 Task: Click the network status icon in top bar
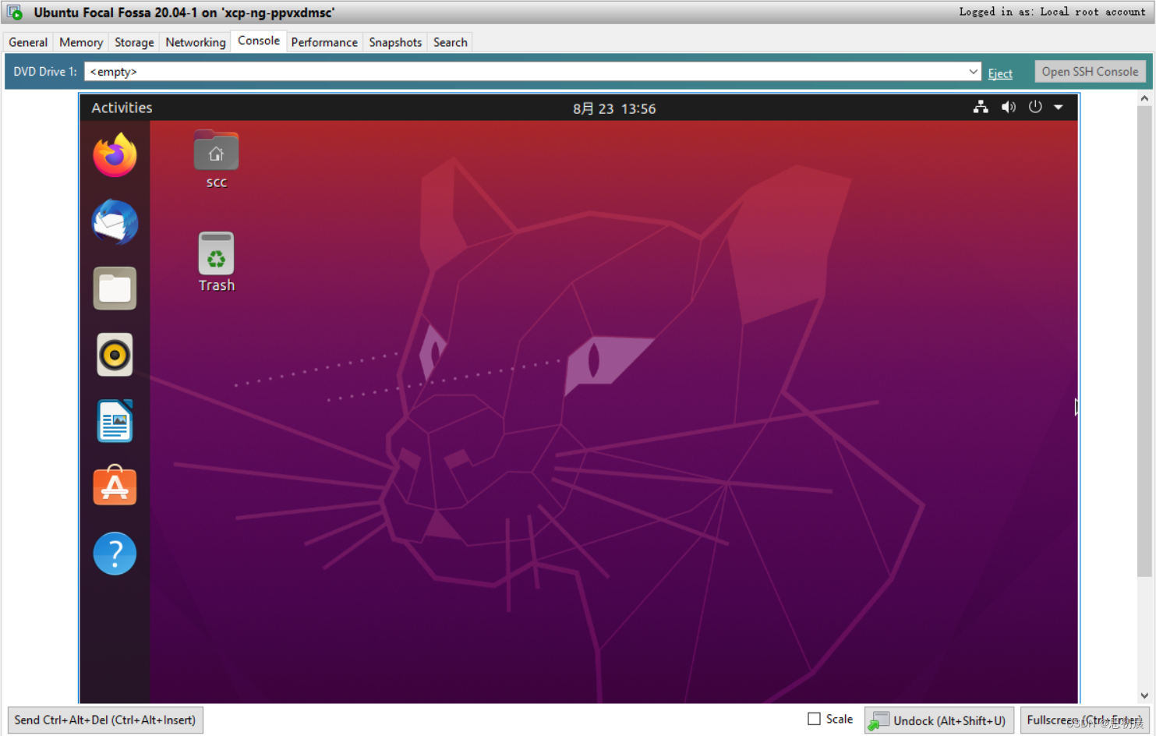(x=981, y=107)
